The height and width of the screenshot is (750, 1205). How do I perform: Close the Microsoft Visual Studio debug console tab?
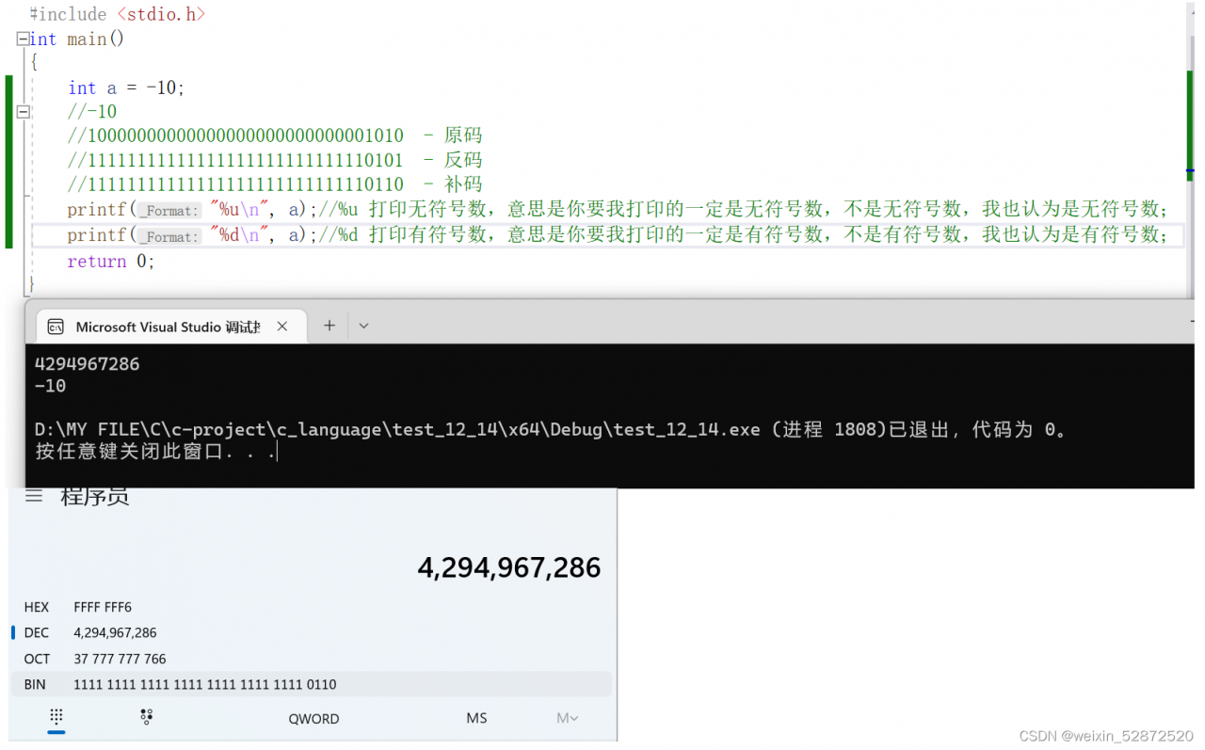(281, 327)
